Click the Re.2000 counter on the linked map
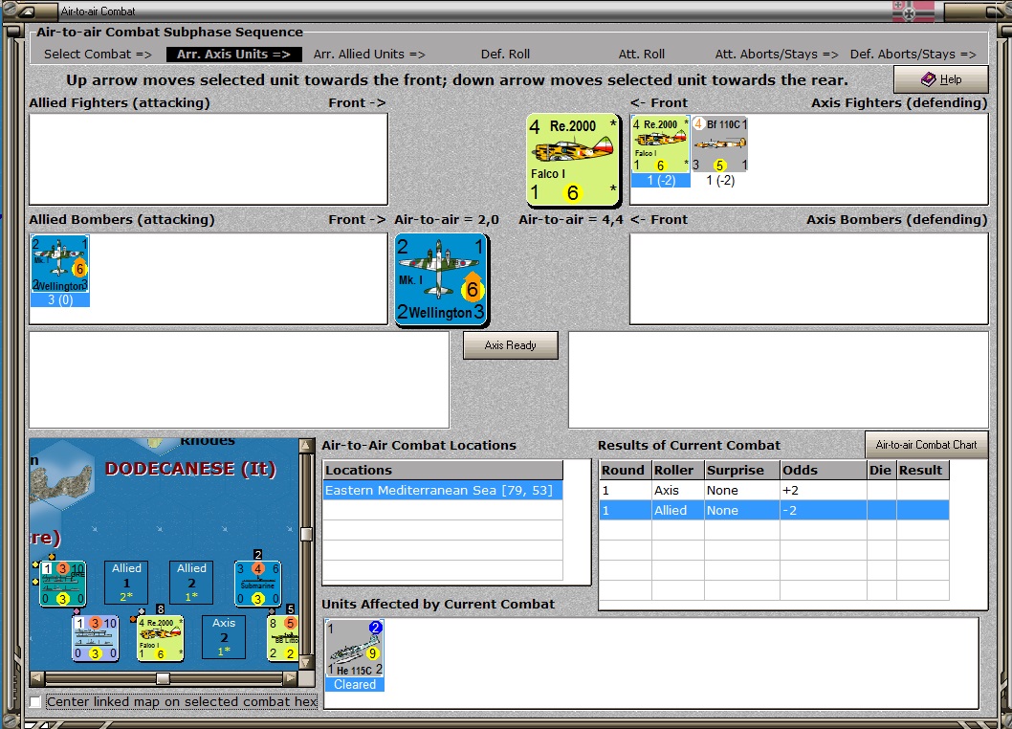Screen dimensions: 1012x729 coord(161,639)
